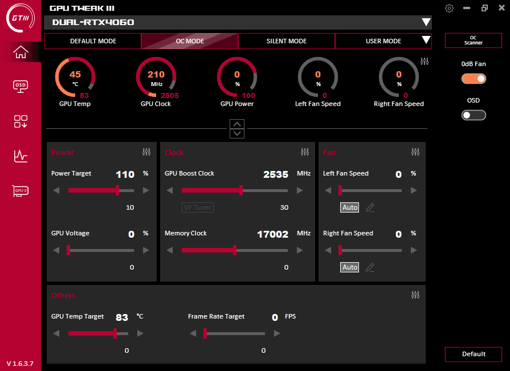
Task: Toggle Auto for Right Fan Speed
Action: click(x=350, y=267)
